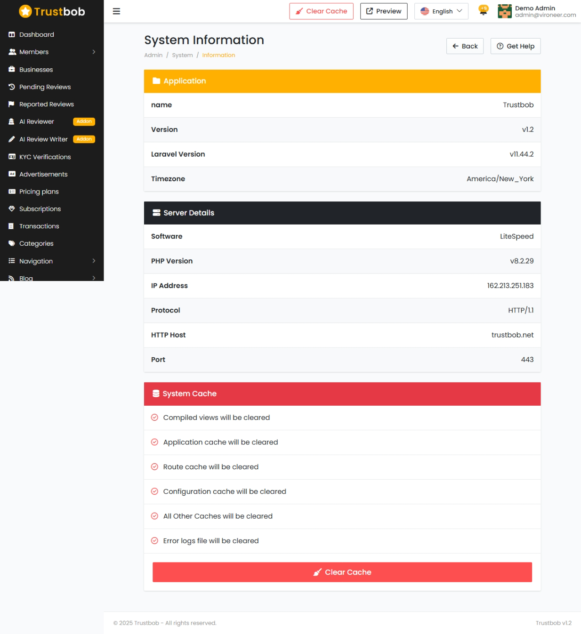581x634 pixels.
Task: Click the Dashboard sidebar icon
Action: [x=12, y=34]
